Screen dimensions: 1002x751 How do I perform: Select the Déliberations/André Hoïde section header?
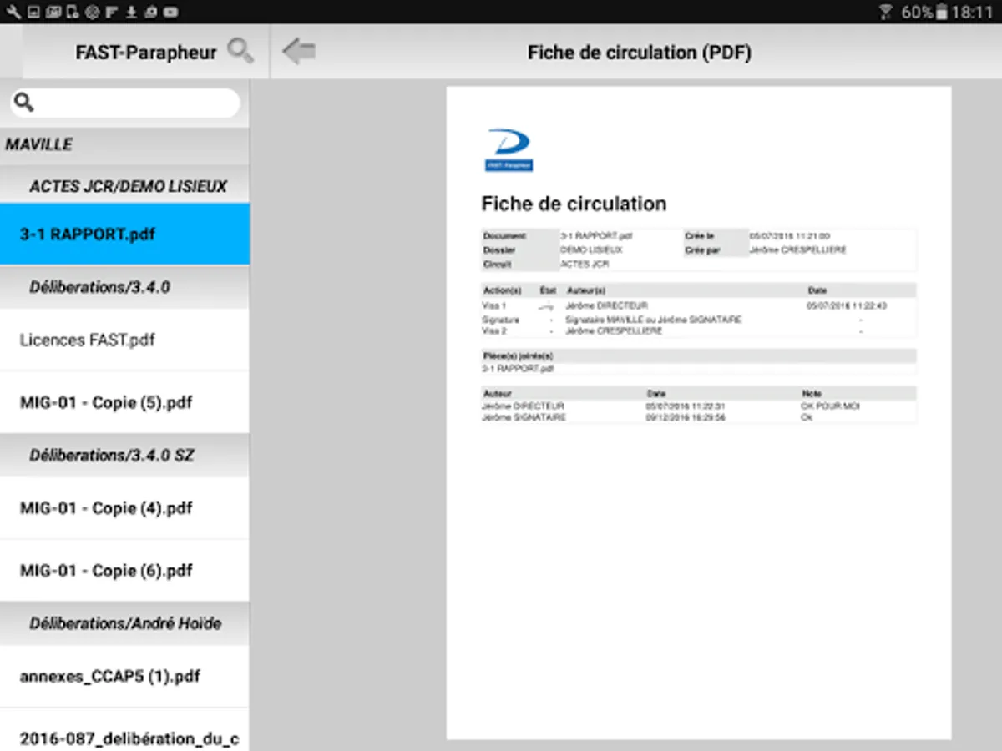[x=125, y=623]
